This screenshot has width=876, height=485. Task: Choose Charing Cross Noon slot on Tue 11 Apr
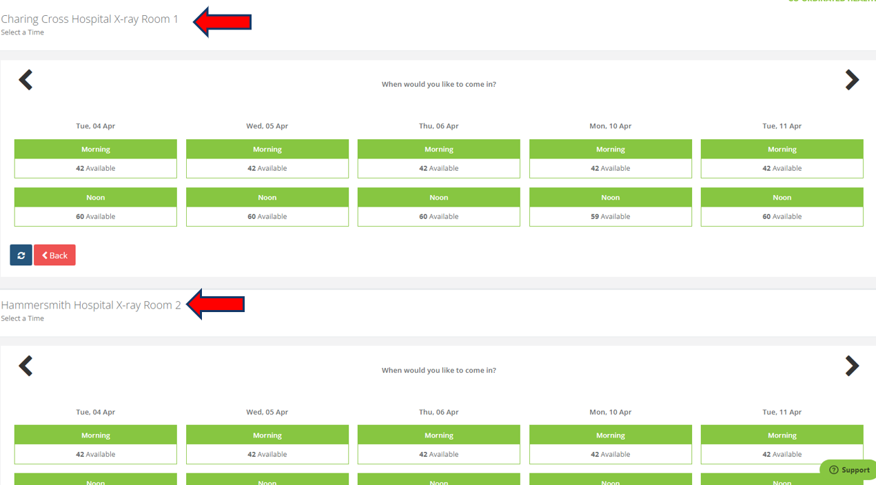pyautogui.click(x=782, y=207)
